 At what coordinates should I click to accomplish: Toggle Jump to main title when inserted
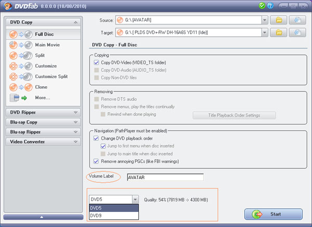(103, 154)
